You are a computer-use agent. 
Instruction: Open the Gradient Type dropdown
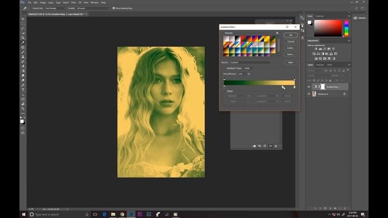tap(249, 68)
